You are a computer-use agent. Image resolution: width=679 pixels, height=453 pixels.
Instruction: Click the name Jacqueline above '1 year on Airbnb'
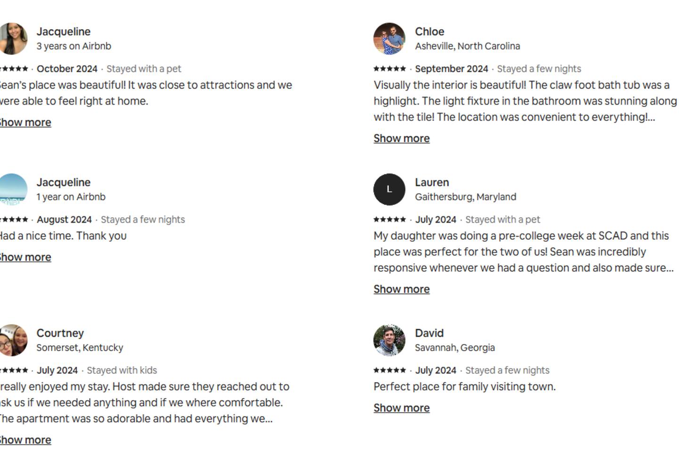pos(63,182)
